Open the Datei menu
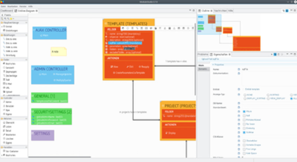 pos(3,6)
